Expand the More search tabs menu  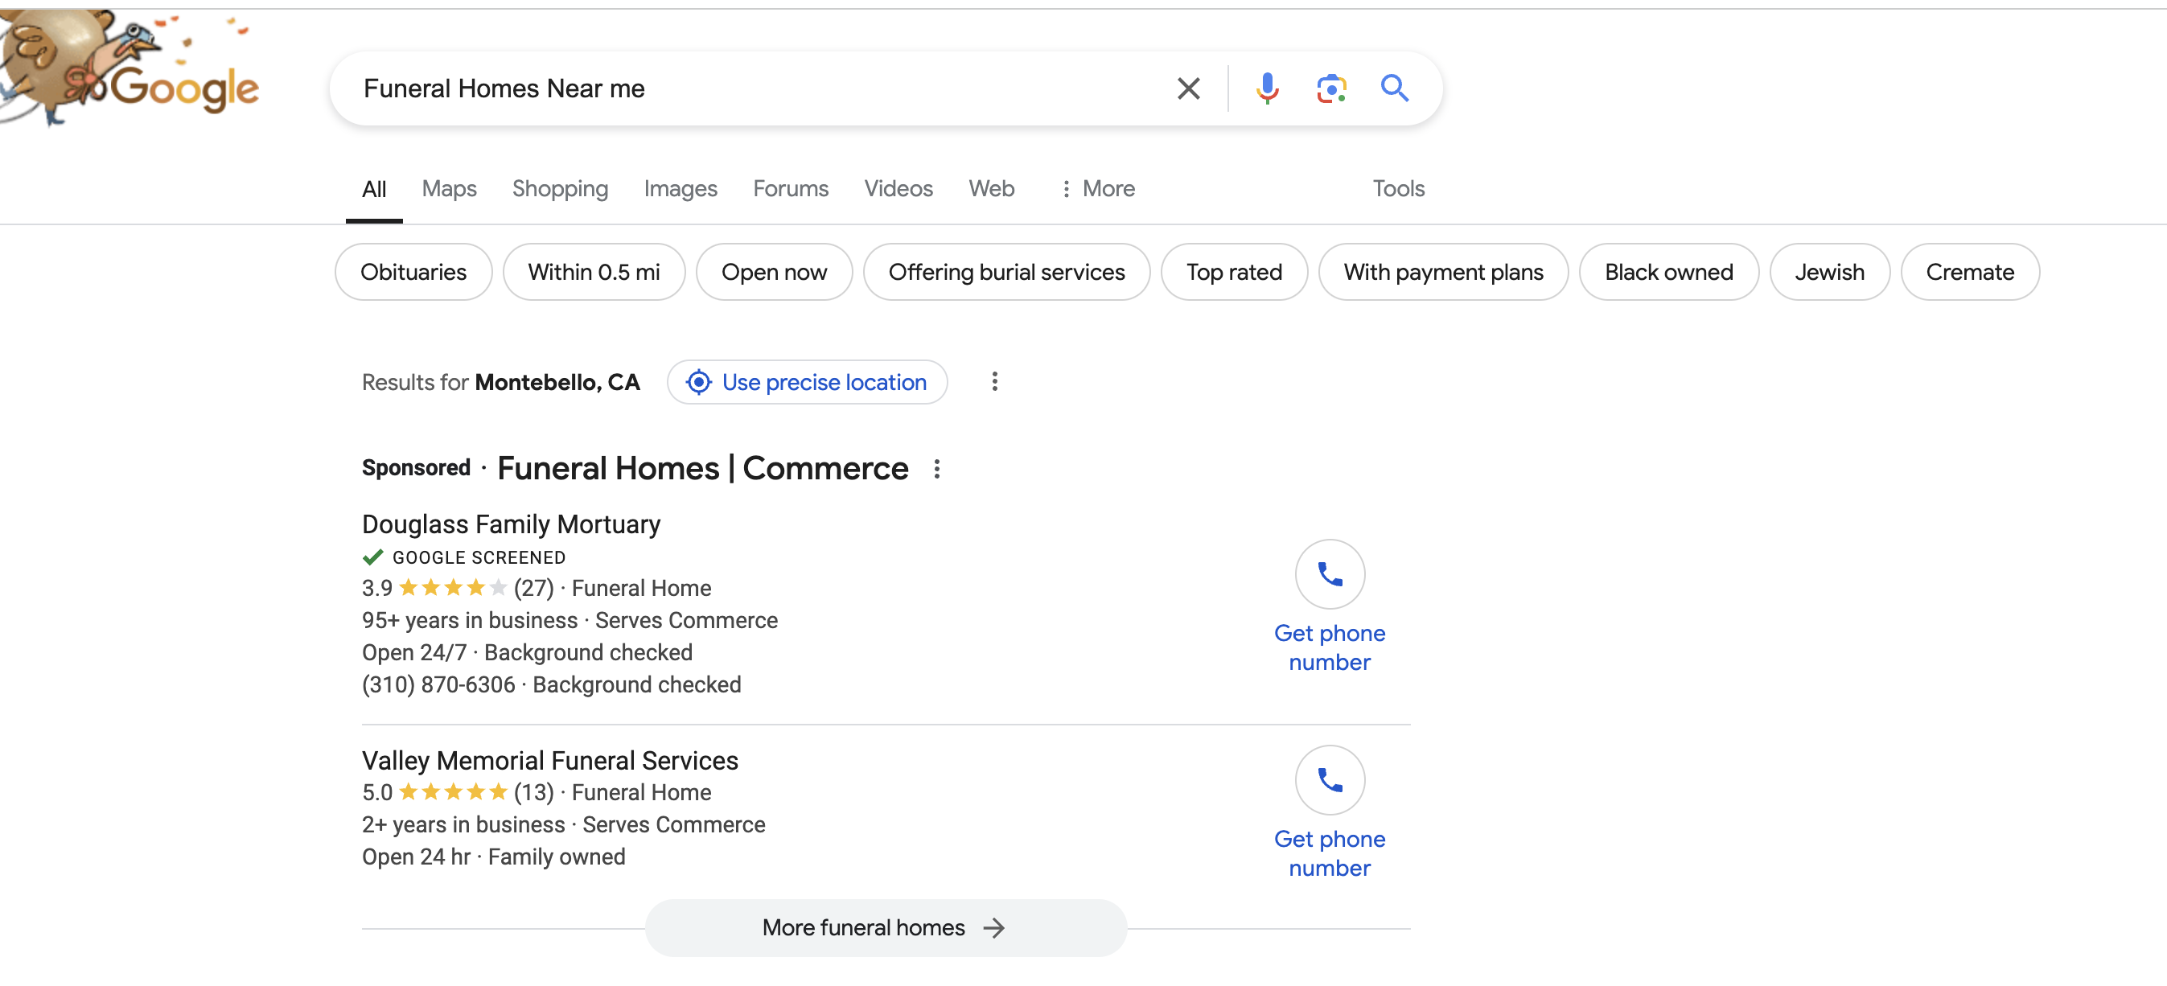pos(1098,188)
